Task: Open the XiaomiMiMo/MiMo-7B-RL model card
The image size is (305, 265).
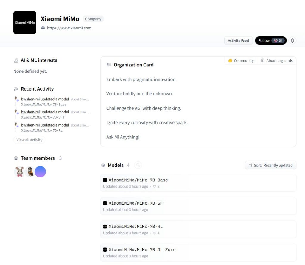Action: point(198,229)
